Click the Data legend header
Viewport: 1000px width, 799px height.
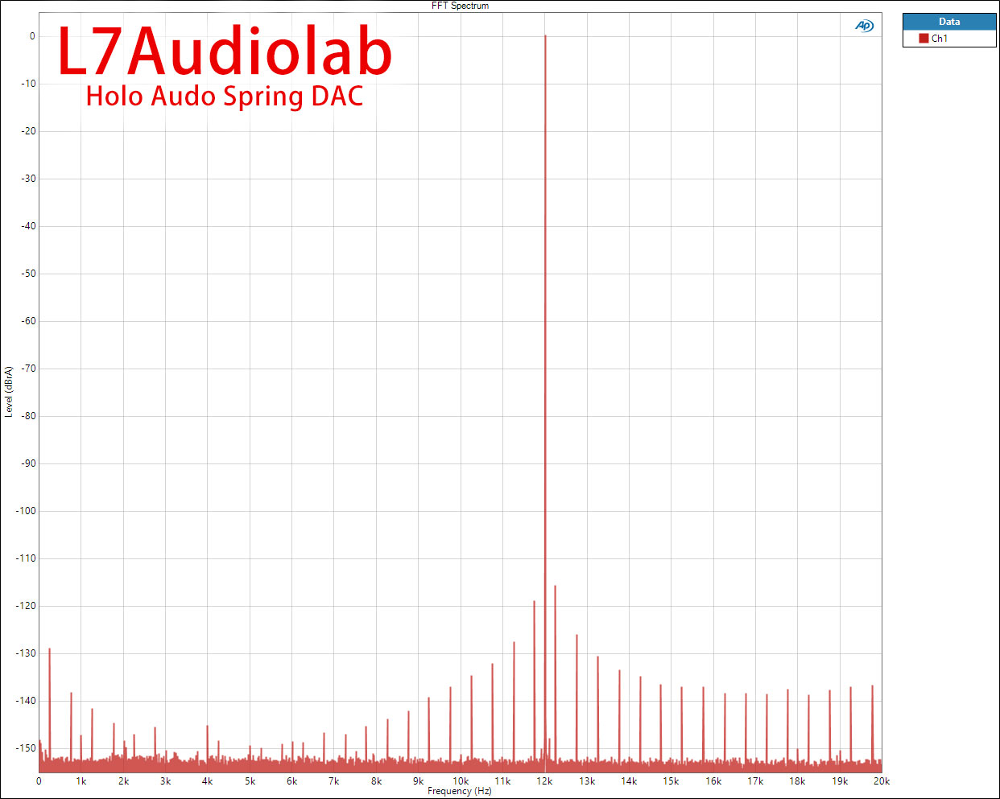(949, 22)
